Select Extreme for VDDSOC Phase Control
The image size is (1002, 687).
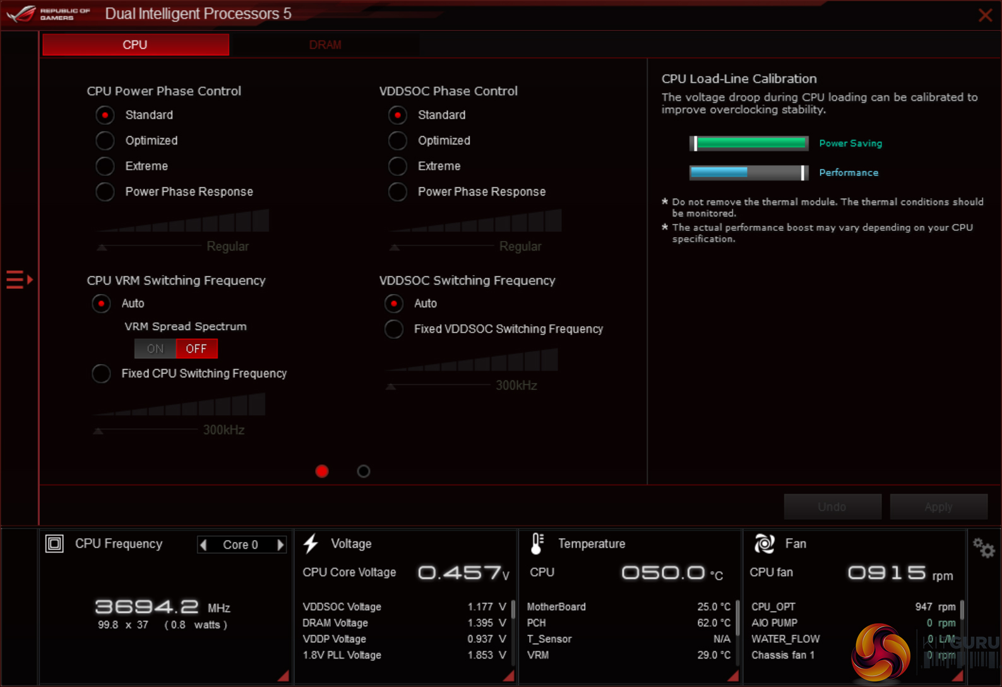[397, 166]
